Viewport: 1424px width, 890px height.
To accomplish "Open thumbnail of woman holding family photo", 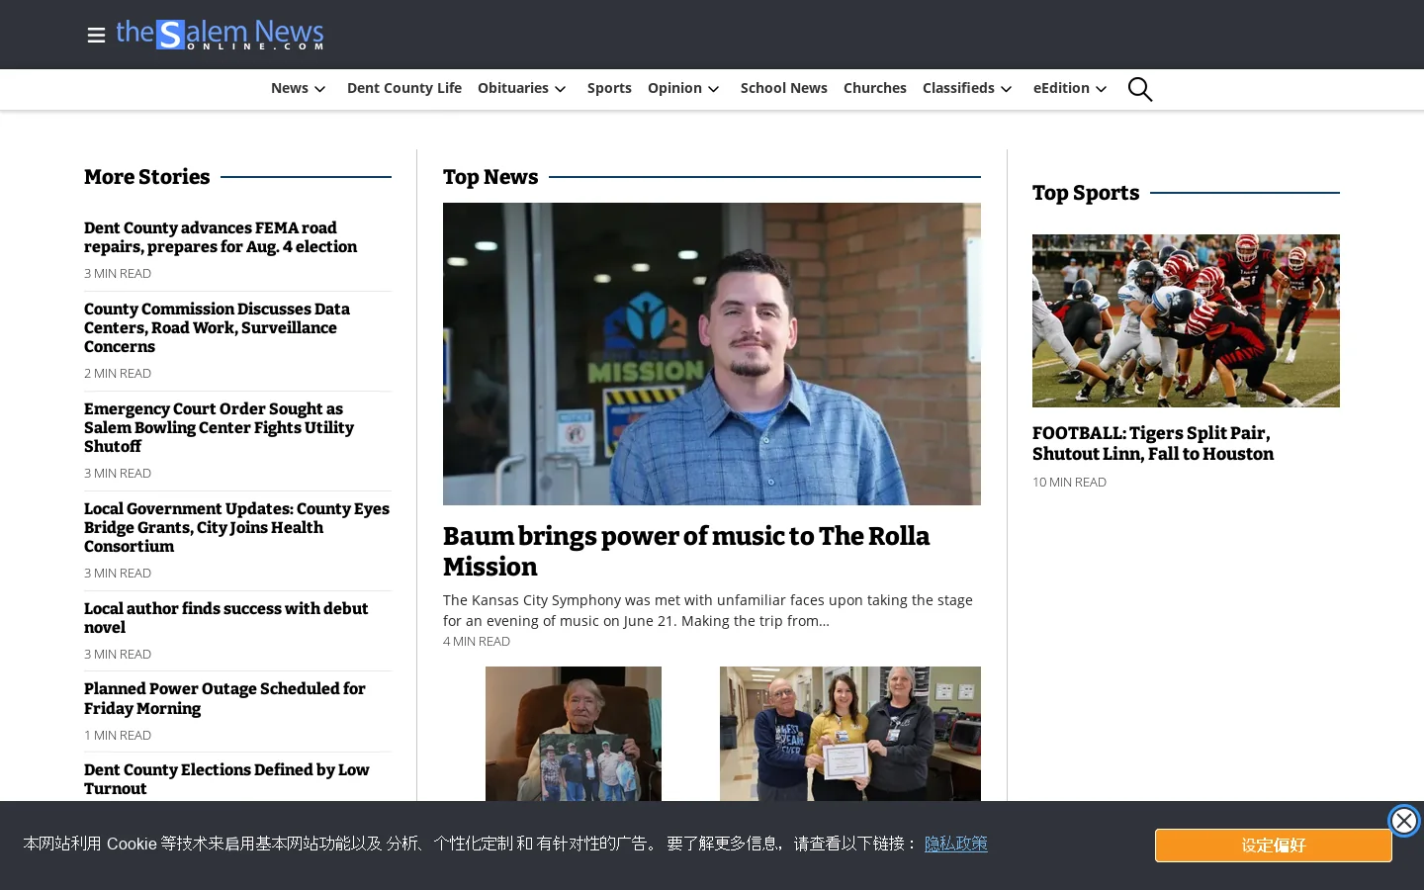I will (574, 734).
